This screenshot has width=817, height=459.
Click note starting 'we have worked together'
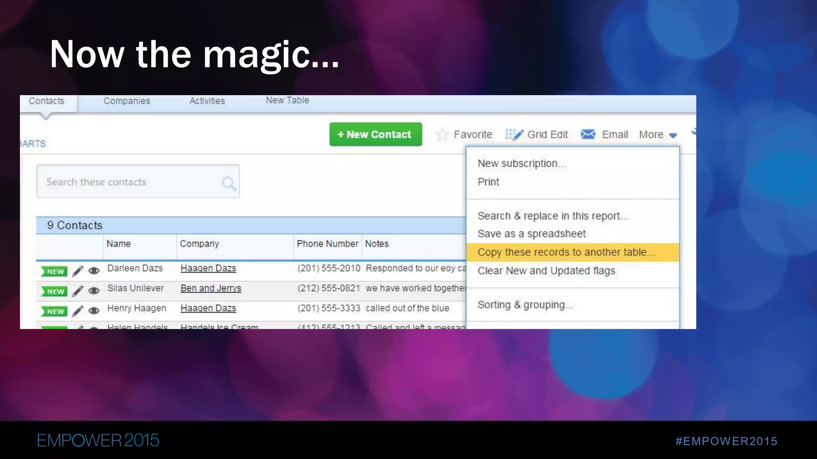point(416,288)
